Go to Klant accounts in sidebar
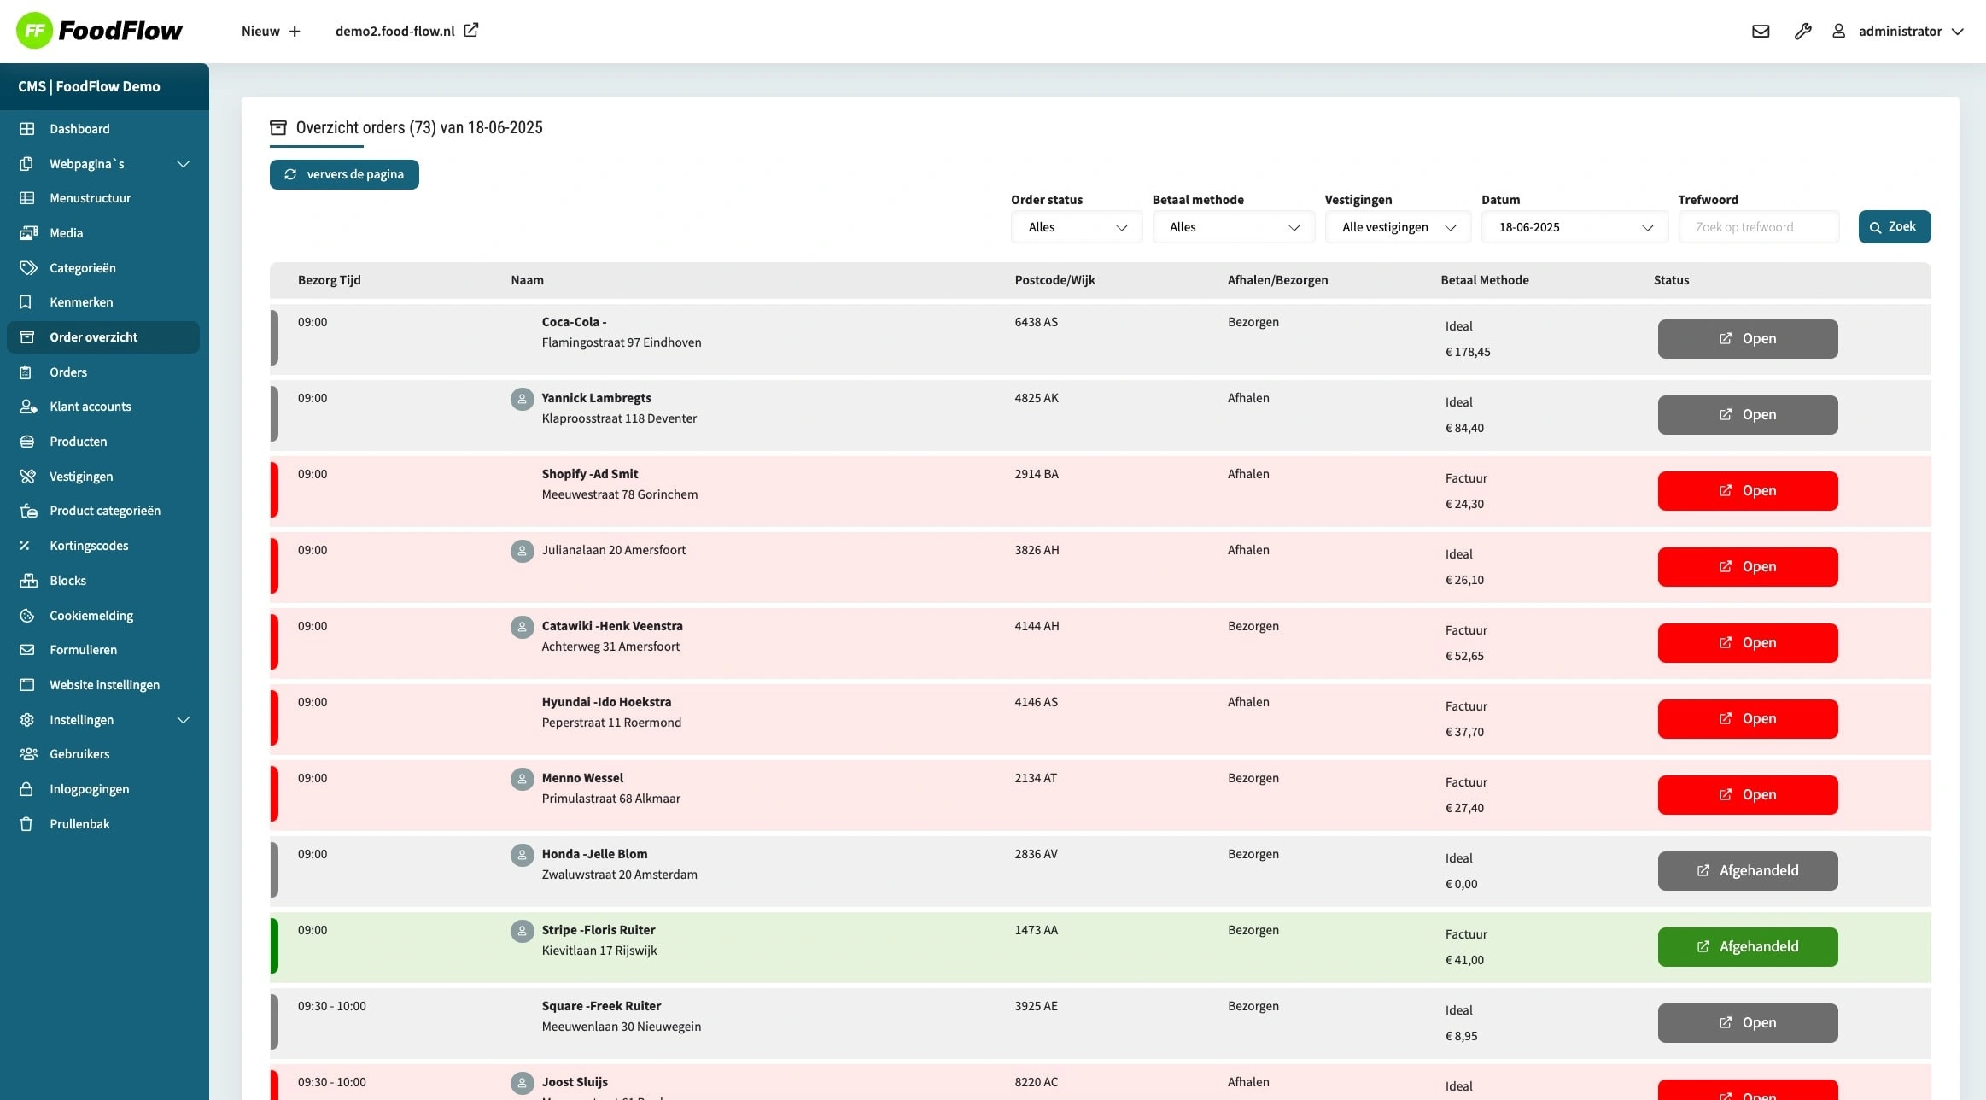1986x1100 pixels. tap(90, 407)
